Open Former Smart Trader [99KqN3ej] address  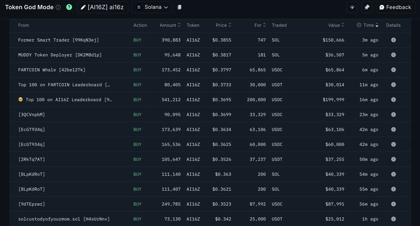(58, 40)
